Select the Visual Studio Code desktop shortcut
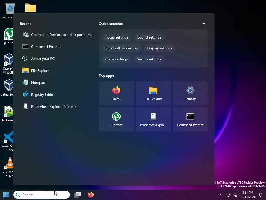 8,141
